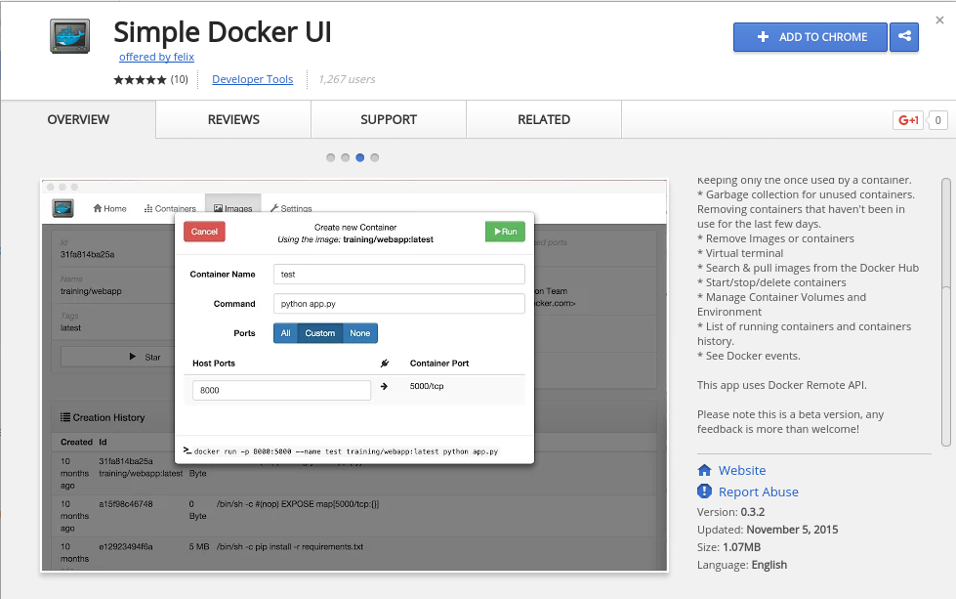Click the 'Simple Docker UI' title
This screenshot has height=599, width=956.
pos(223,32)
